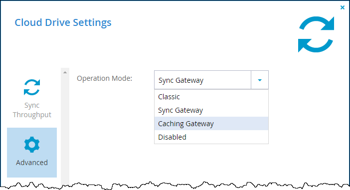Click the Cloud Drive Settings title
This screenshot has width=350, height=190.
coord(63,22)
